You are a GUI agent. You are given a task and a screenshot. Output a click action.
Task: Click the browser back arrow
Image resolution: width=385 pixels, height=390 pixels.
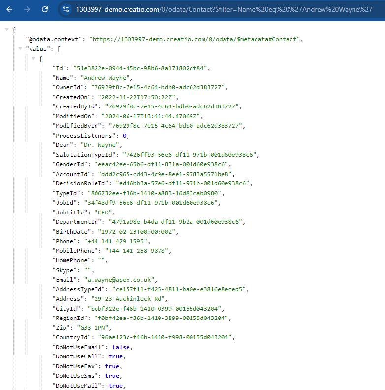(9, 9)
